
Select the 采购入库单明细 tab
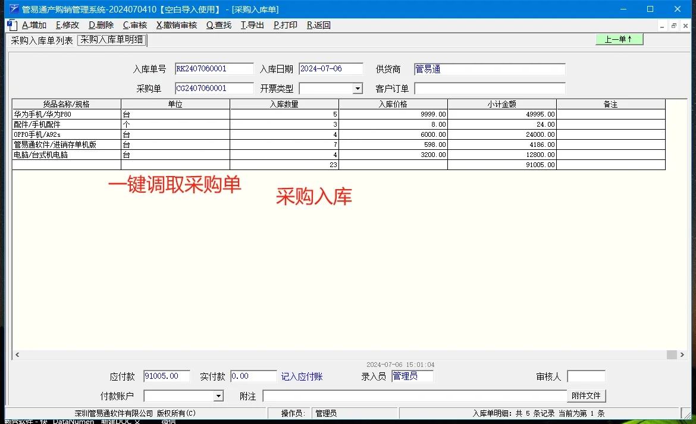(112, 41)
